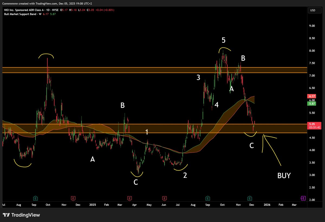Click 8.00 on the price scale

(312, 51)
